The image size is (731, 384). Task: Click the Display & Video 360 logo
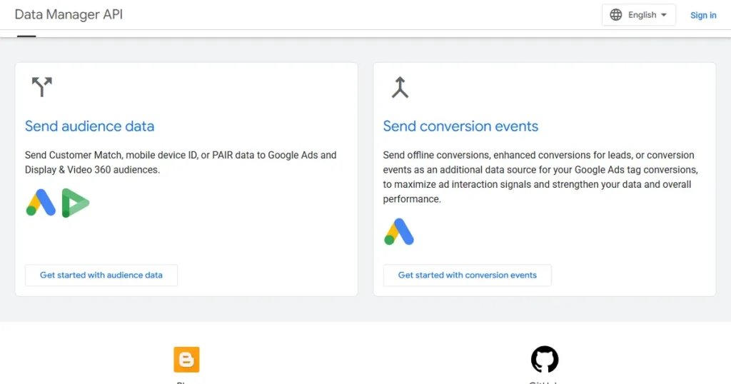pyautogui.click(x=75, y=203)
